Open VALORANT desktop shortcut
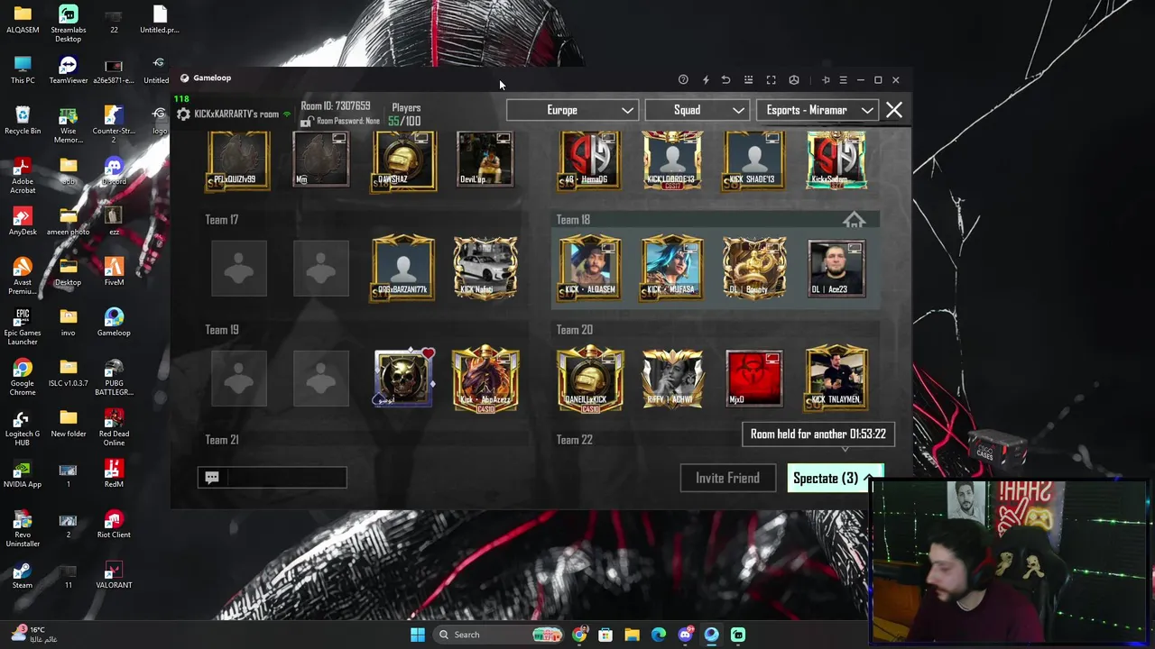Viewport: 1155px width, 649px height. [114, 574]
